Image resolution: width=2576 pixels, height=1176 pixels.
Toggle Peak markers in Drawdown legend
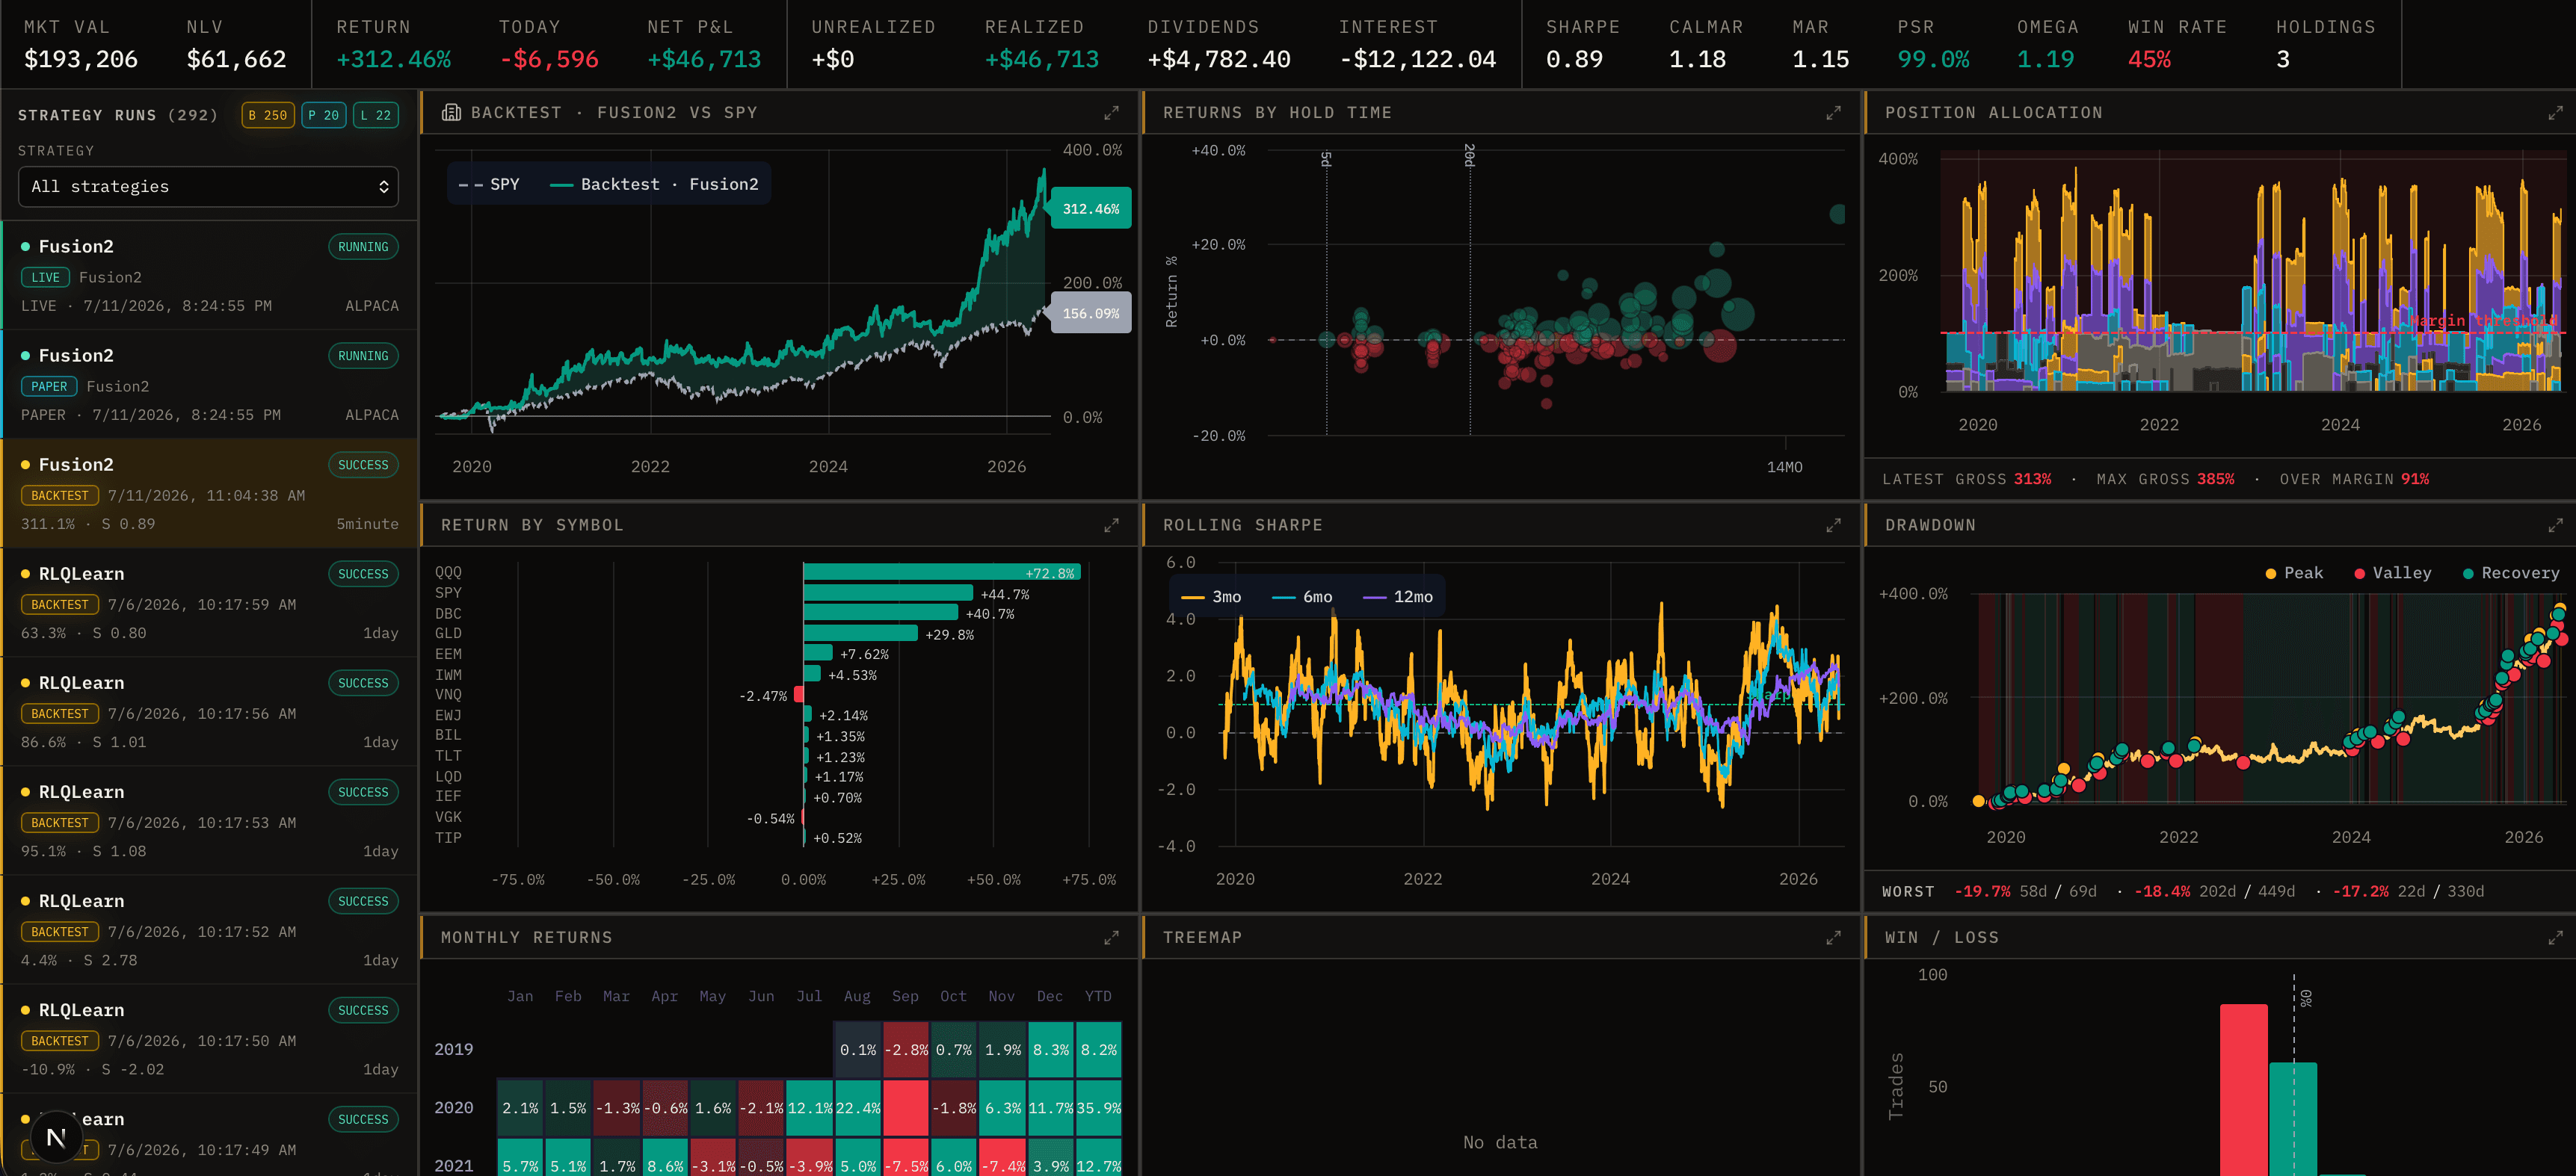[x=2294, y=574]
